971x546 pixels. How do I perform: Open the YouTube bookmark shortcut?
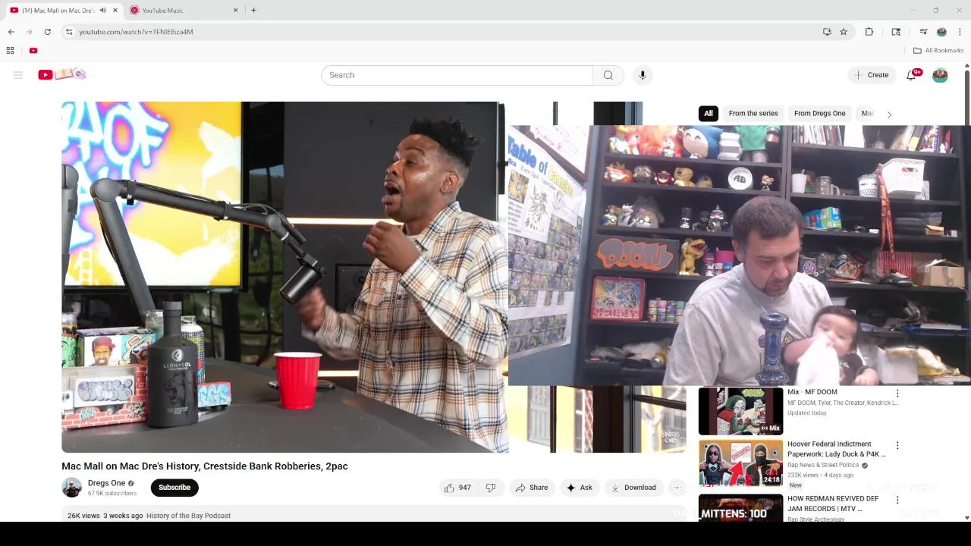(x=33, y=51)
